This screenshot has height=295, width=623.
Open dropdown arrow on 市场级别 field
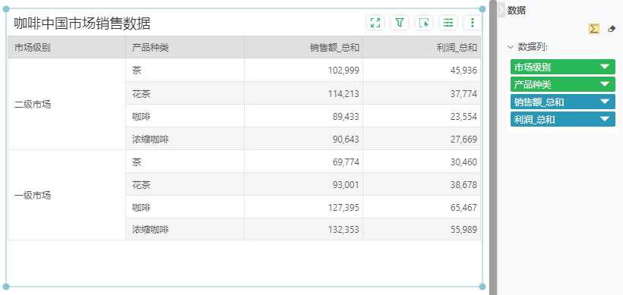pos(605,67)
